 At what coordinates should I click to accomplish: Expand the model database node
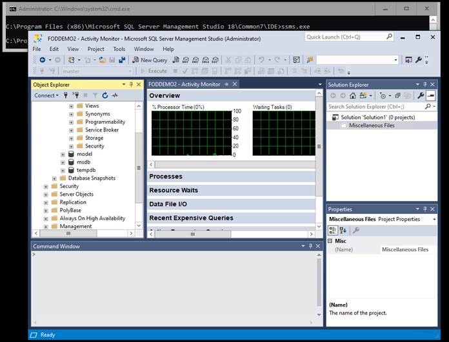[63, 155]
